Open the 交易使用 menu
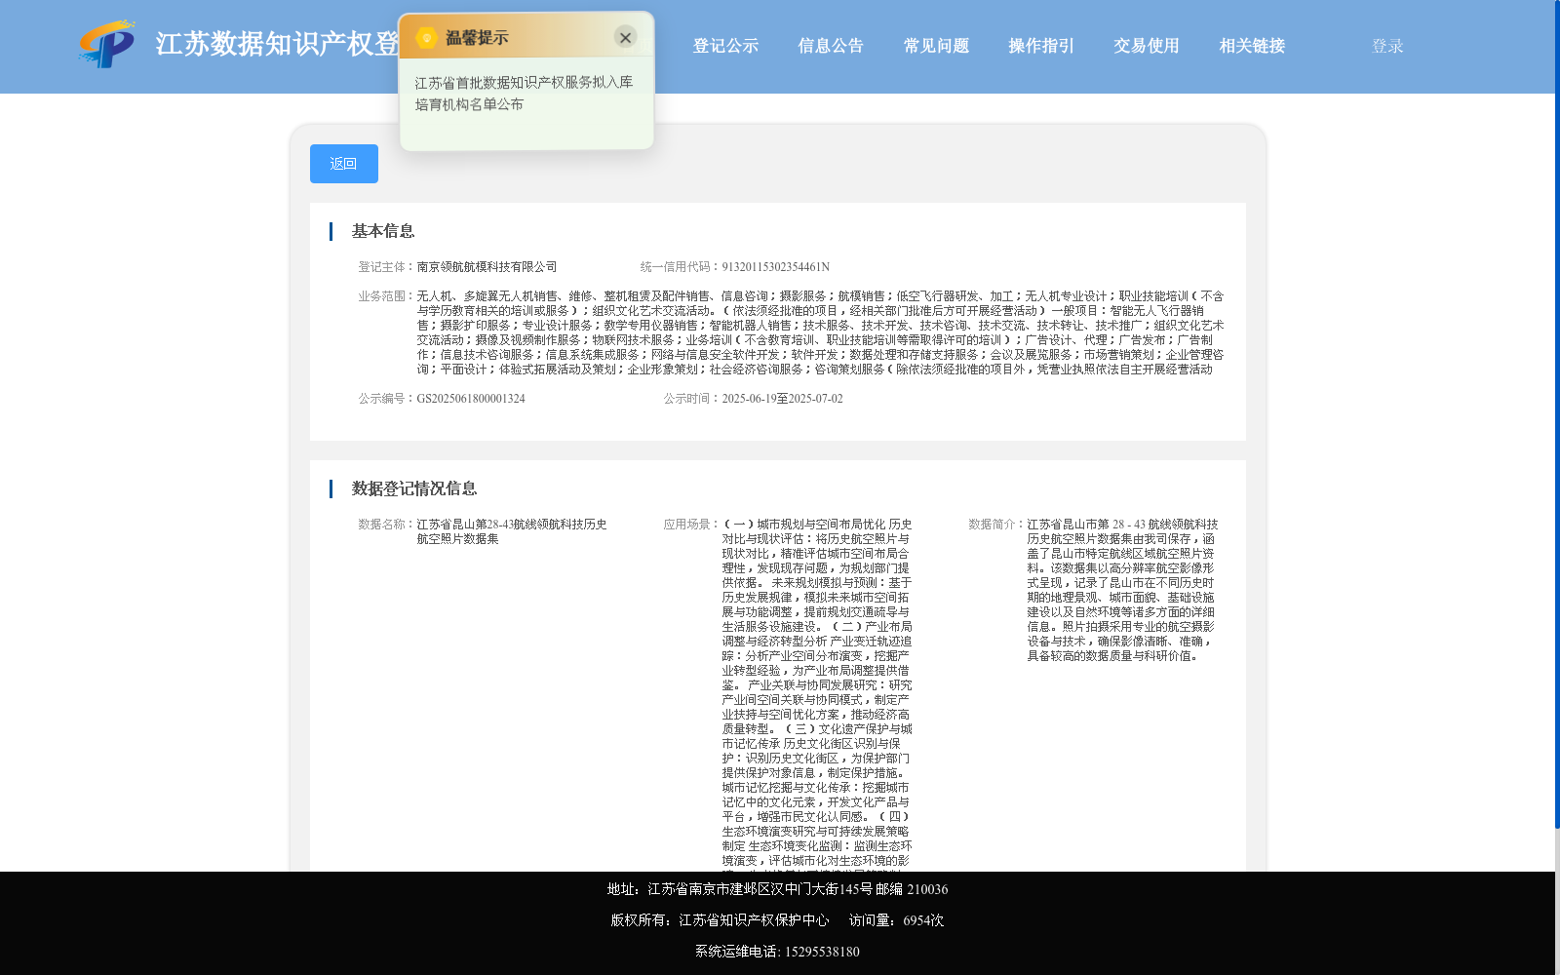The image size is (1560, 975). tap(1147, 46)
